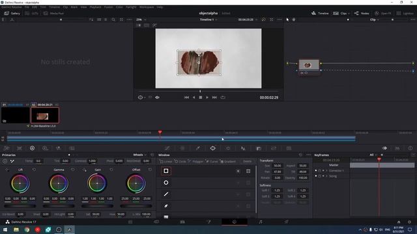Select the rectangle linear window shape
The image size is (417, 234).
pyautogui.click(x=166, y=171)
